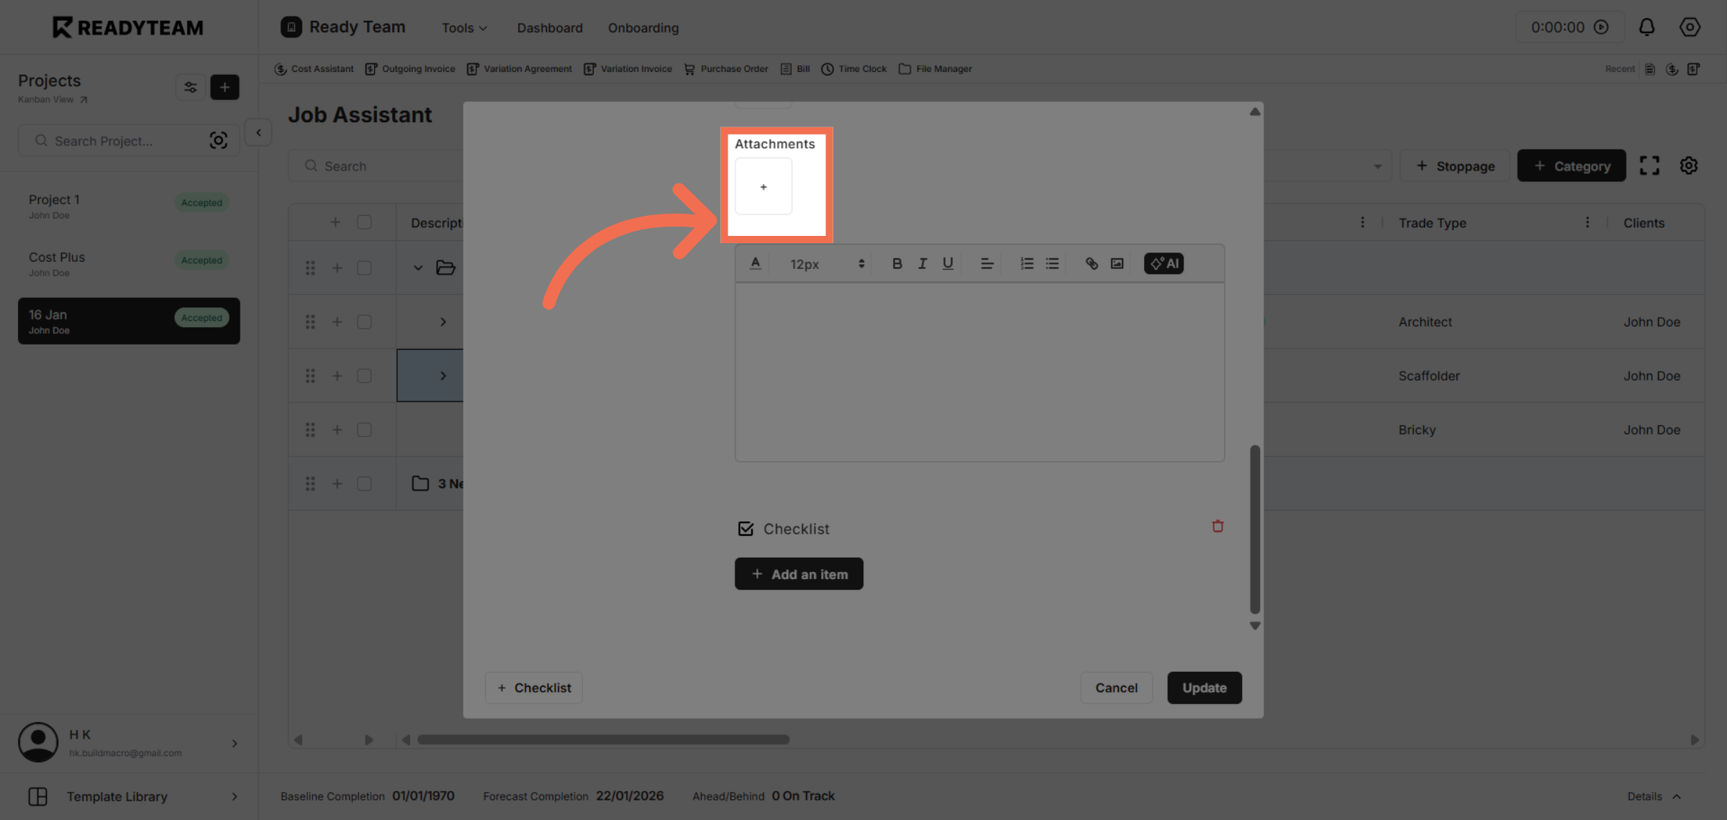Open the Onboarding section

tap(643, 27)
